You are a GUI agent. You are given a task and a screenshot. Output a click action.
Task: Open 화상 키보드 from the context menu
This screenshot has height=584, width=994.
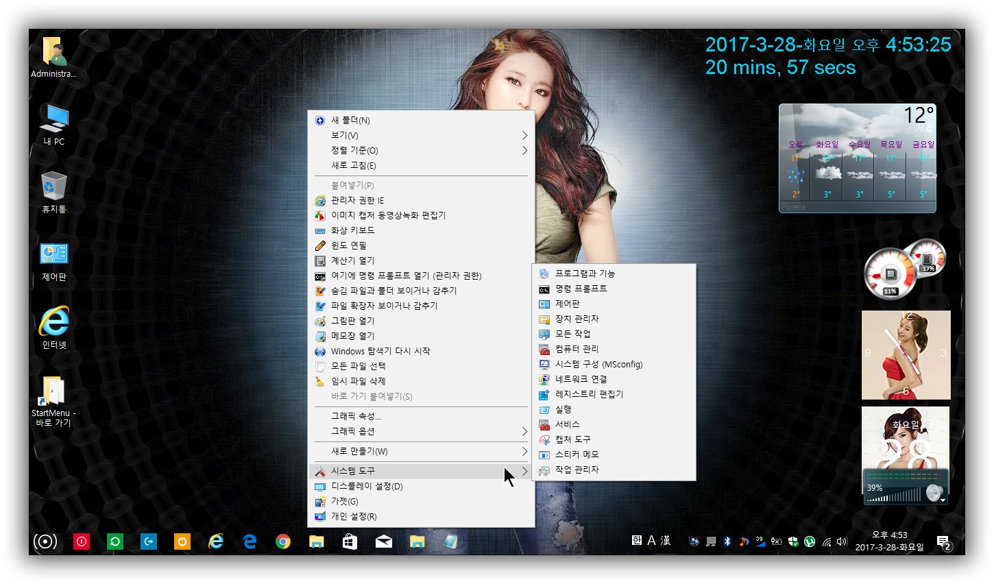(421, 230)
